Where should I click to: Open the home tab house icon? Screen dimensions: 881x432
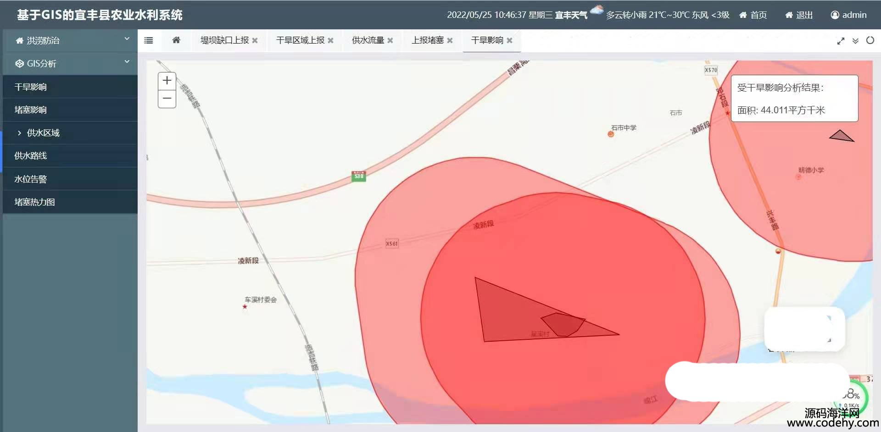(176, 40)
